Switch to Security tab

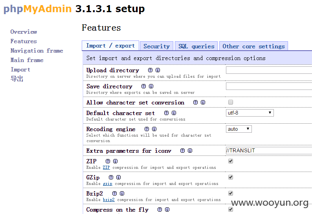pyautogui.click(x=157, y=46)
